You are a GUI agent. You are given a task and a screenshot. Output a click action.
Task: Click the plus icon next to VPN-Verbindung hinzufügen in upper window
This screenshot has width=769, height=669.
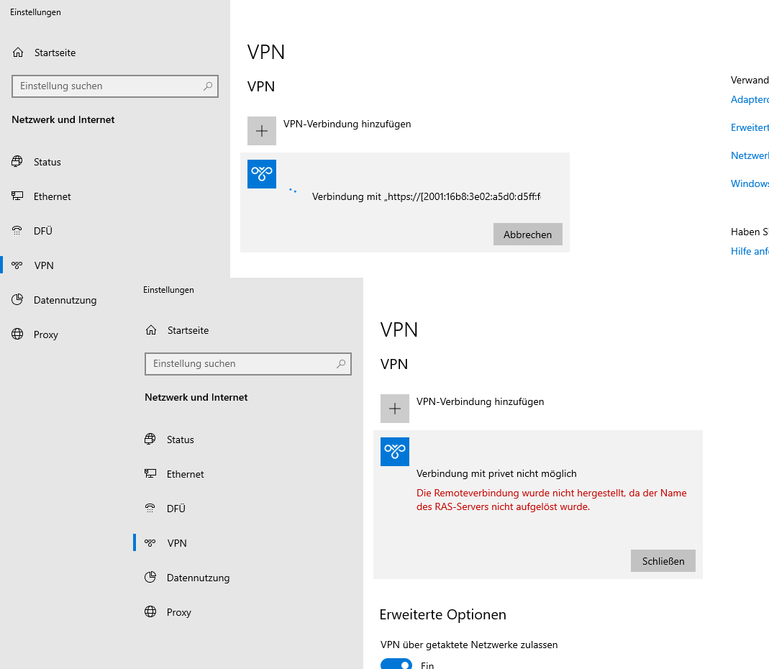point(262,131)
